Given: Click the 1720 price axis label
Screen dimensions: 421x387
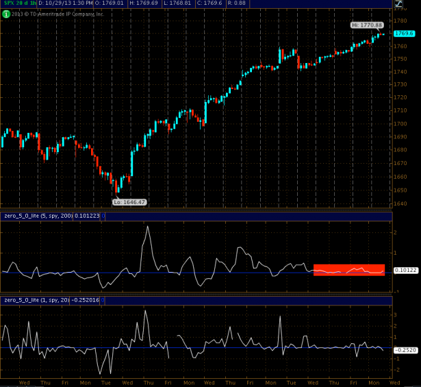Looking at the screenshot, I should [x=400, y=97].
